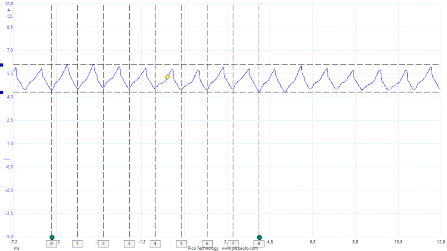447x251 pixels.
Task: Click the yellow diamond trigger marker
Action: [167, 77]
